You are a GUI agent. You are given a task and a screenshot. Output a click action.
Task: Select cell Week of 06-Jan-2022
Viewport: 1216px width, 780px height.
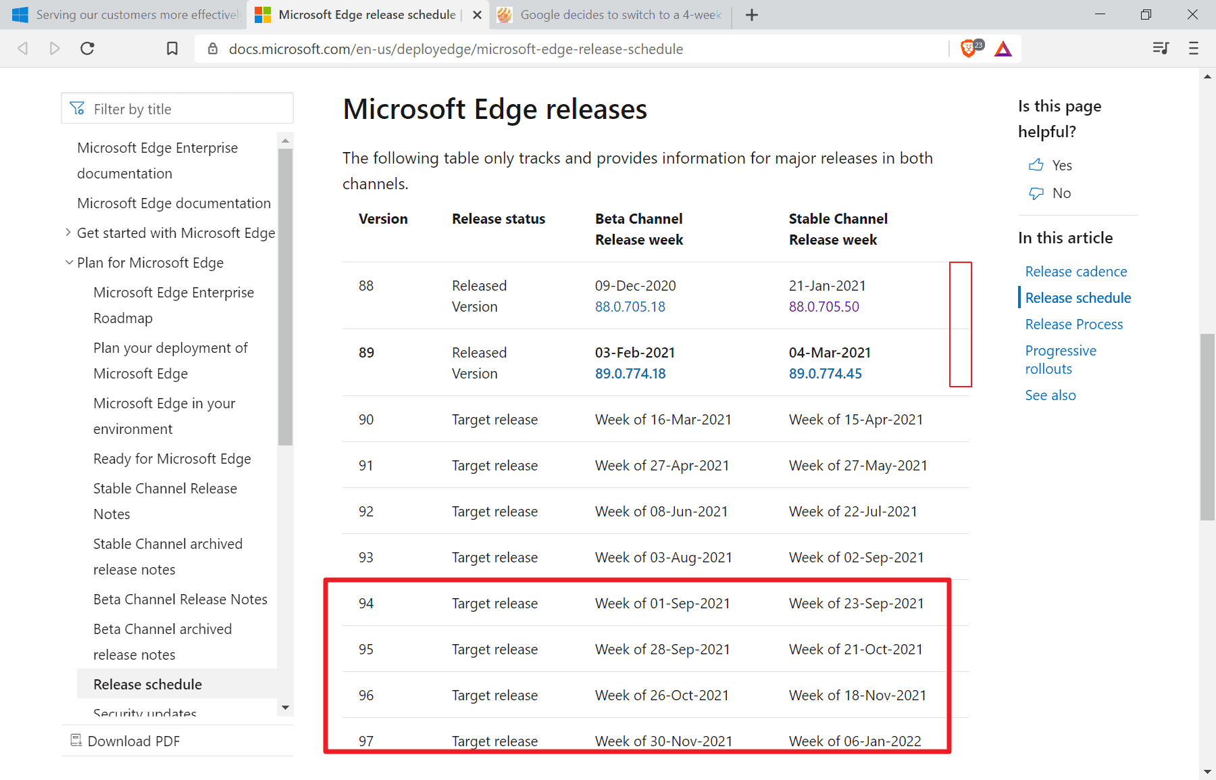point(855,741)
